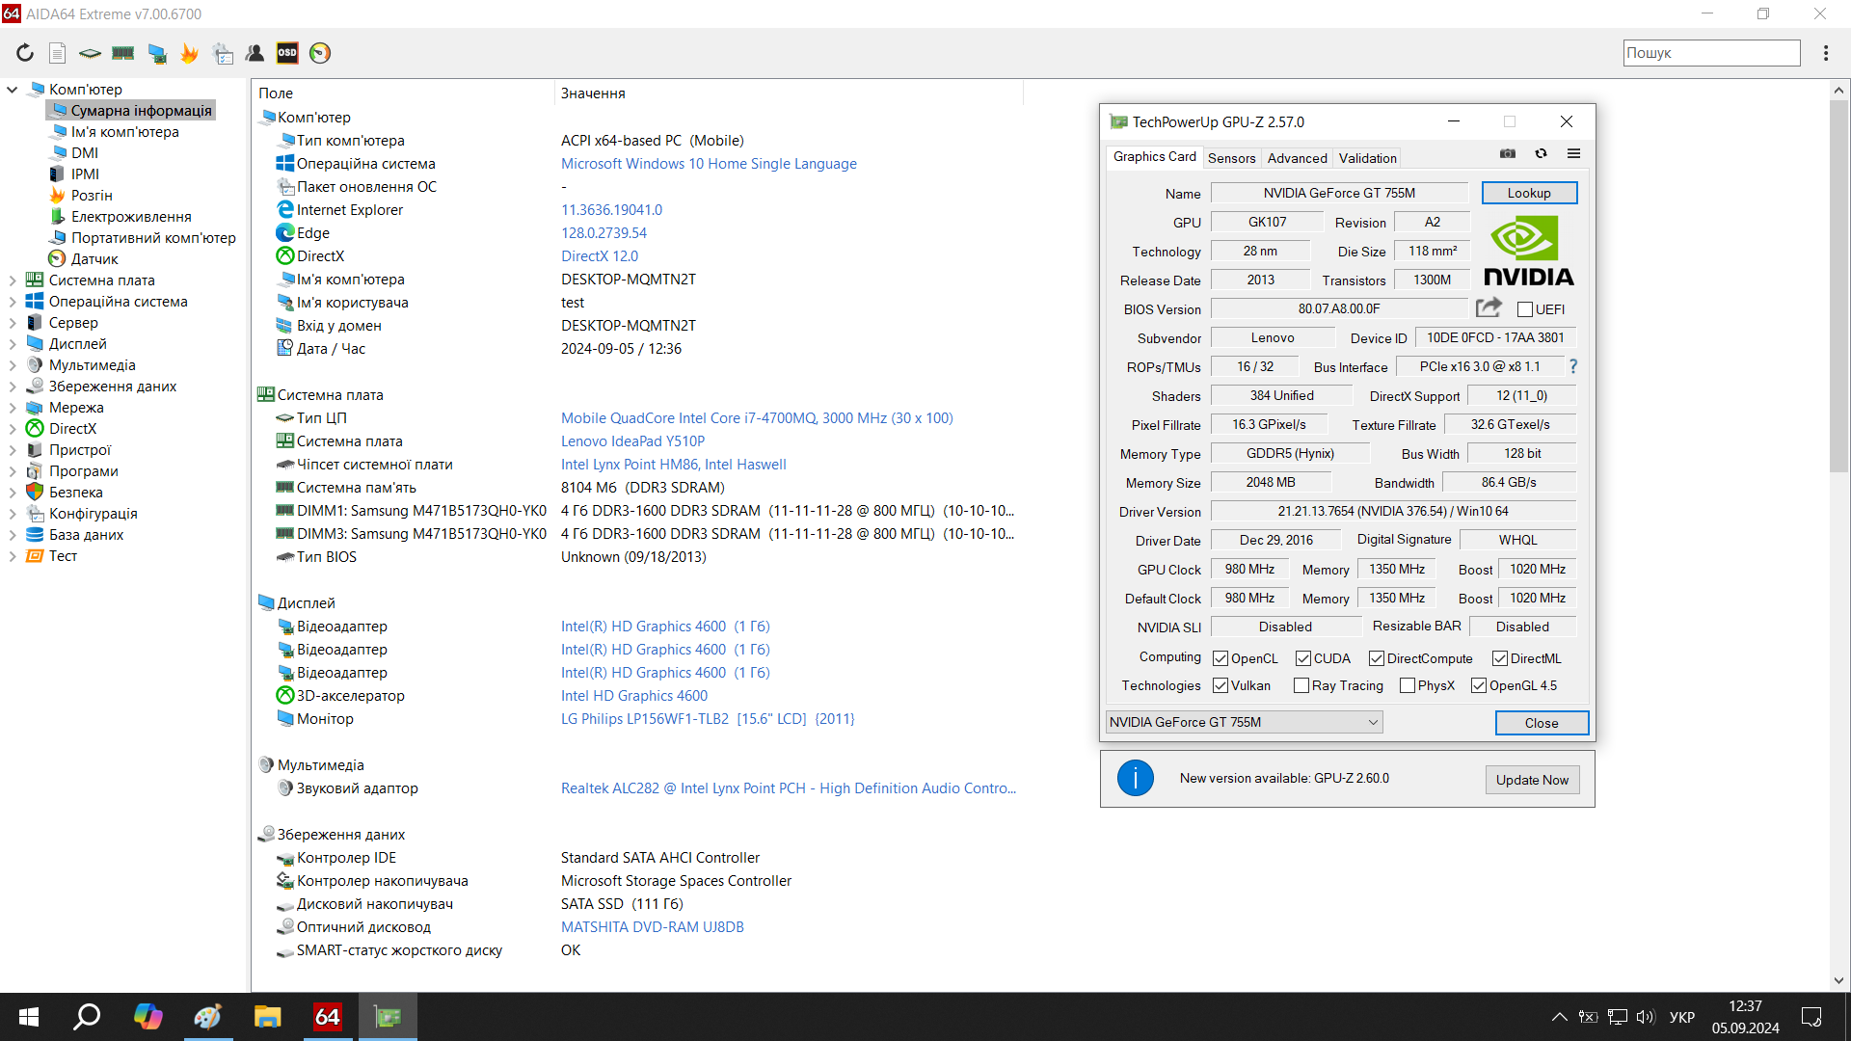The image size is (1851, 1041).
Task: Launch the flame stability test icon
Action: coord(189,53)
